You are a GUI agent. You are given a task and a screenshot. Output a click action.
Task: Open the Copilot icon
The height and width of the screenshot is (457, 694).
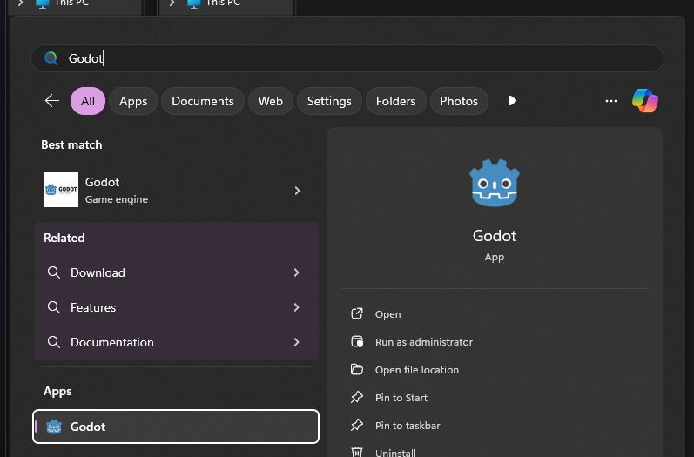tap(645, 101)
